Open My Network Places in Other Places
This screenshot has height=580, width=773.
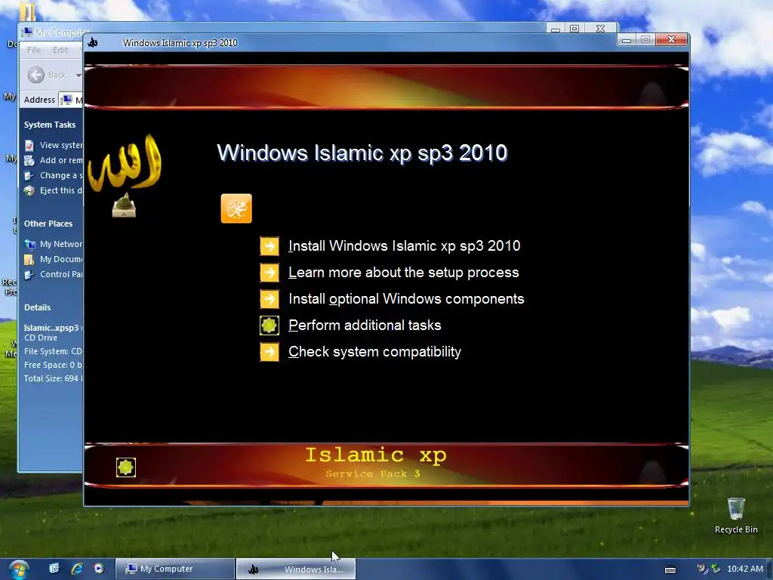(x=61, y=244)
